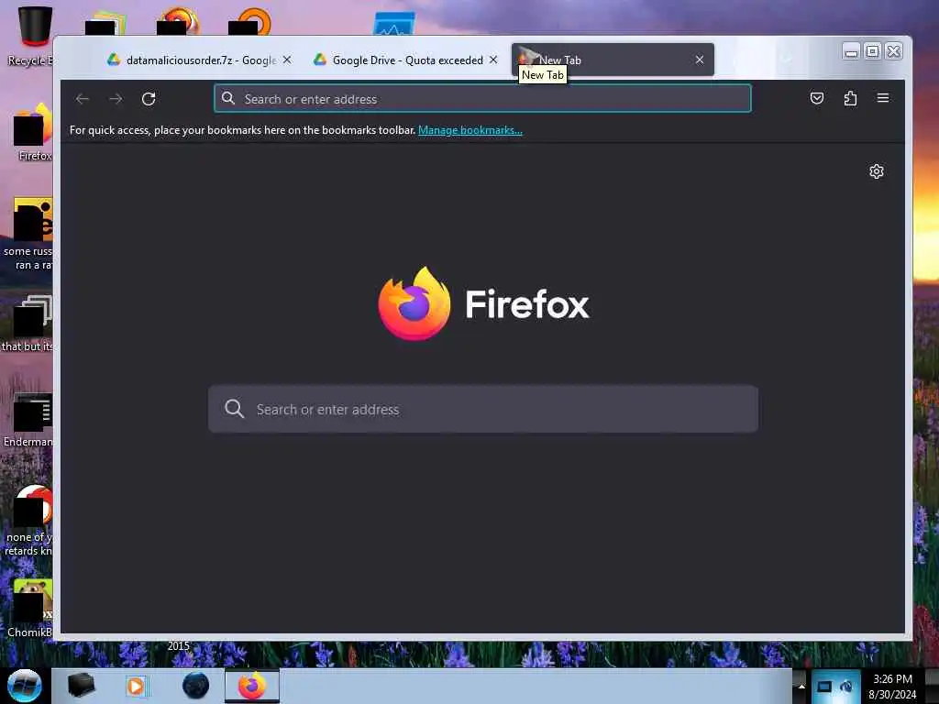939x704 pixels.
Task: Close the New Tab tab
Action: click(699, 60)
